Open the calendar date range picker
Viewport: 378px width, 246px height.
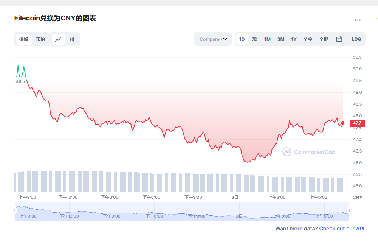coord(339,39)
